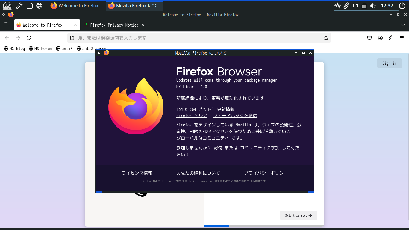Click the Skip this step button
This screenshot has width=409, height=230.
(299, 215)
